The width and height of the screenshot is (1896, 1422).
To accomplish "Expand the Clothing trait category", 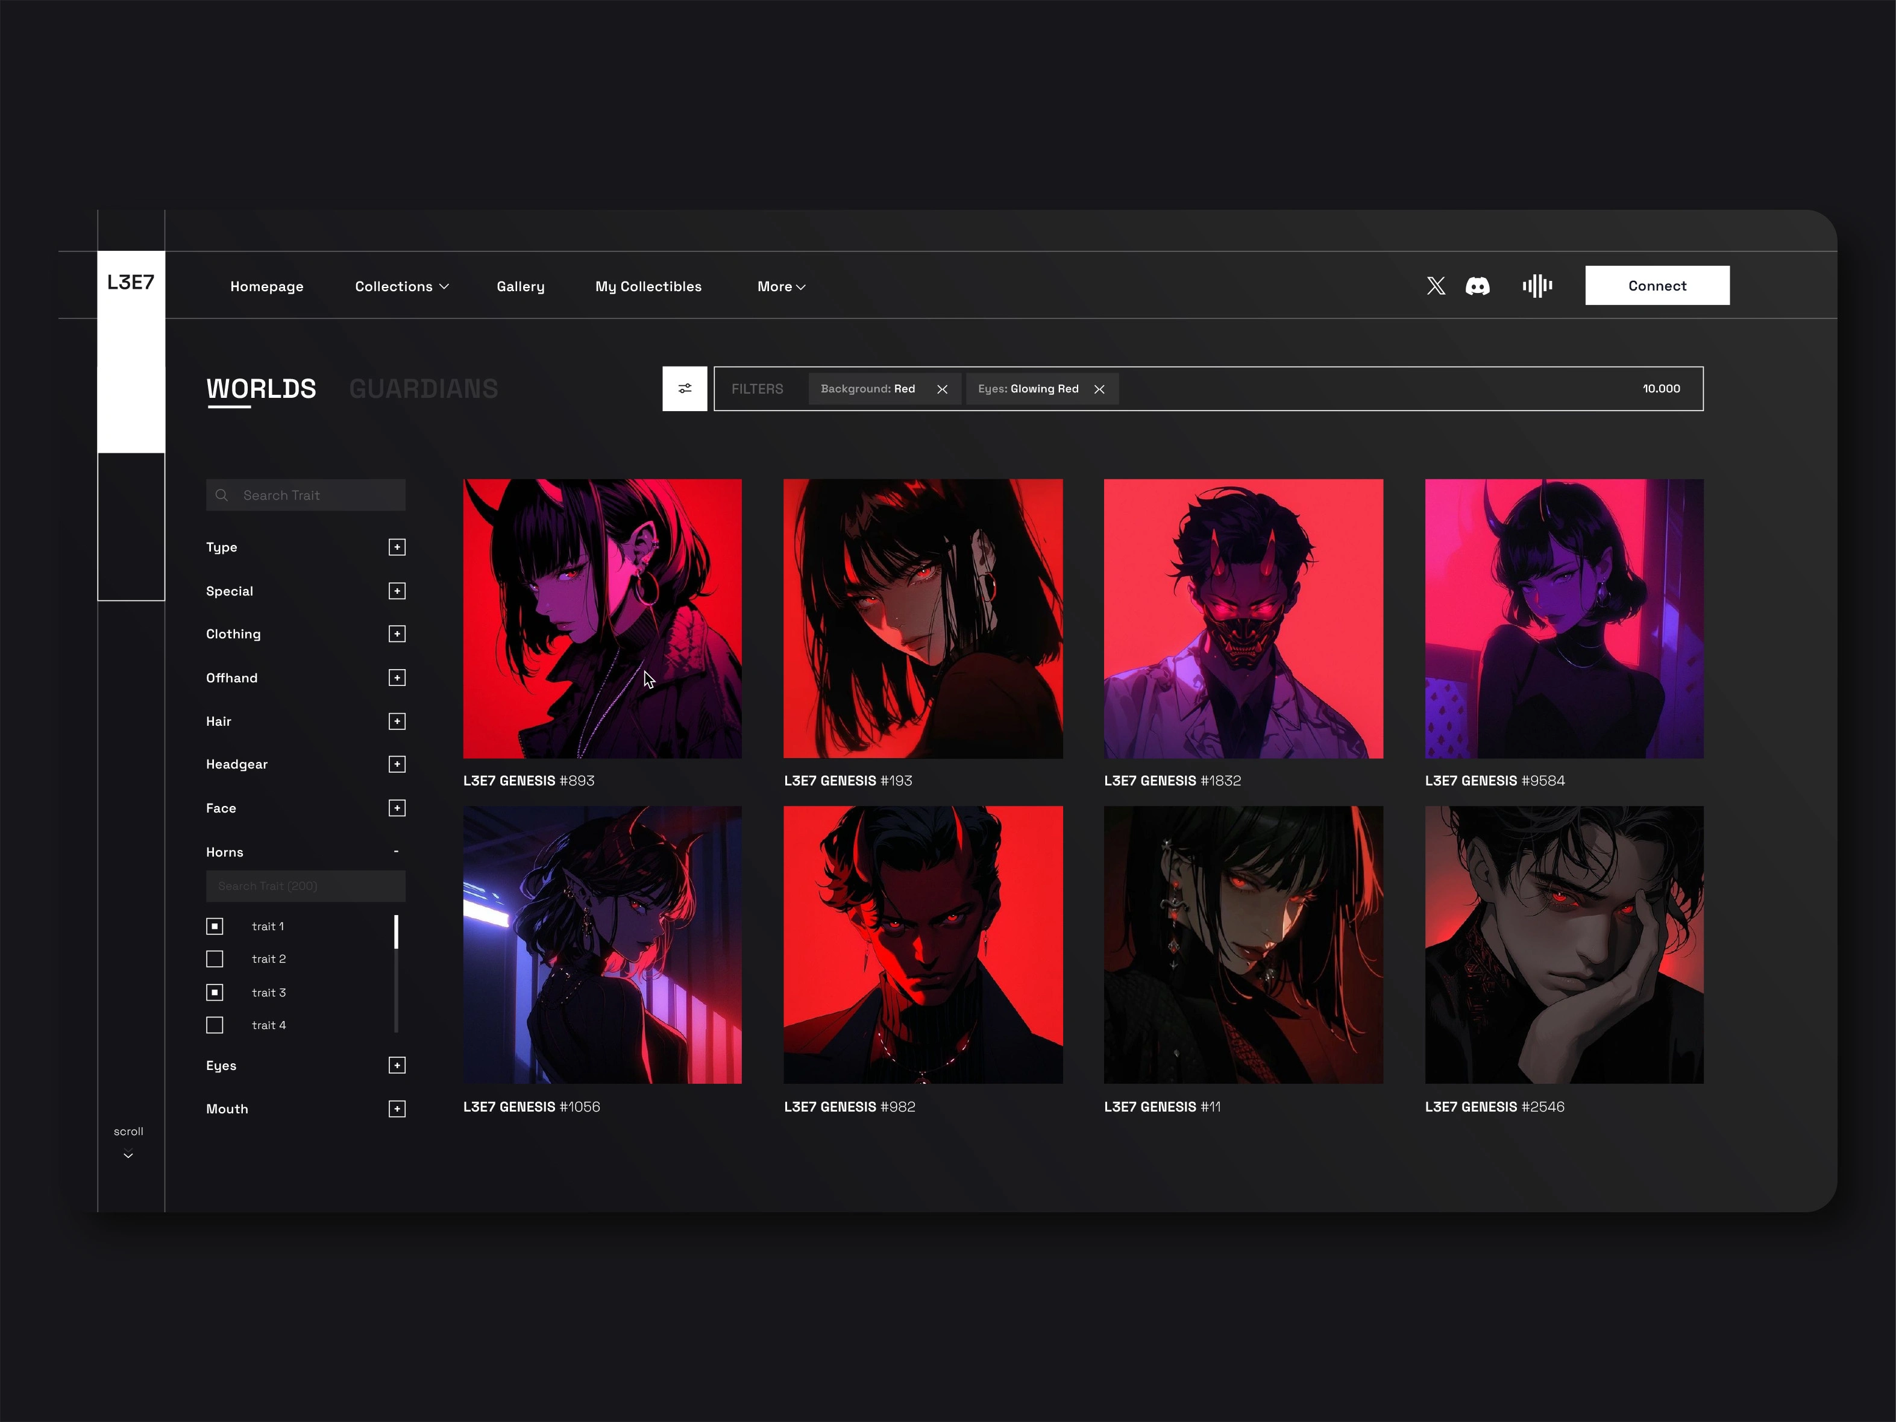I will 396,634.
